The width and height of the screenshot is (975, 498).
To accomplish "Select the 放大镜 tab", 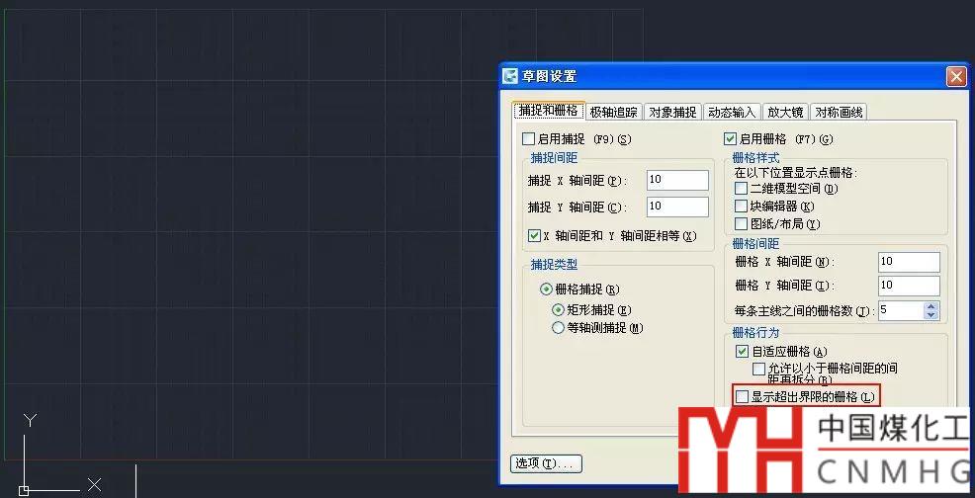I will click(785, 113).
